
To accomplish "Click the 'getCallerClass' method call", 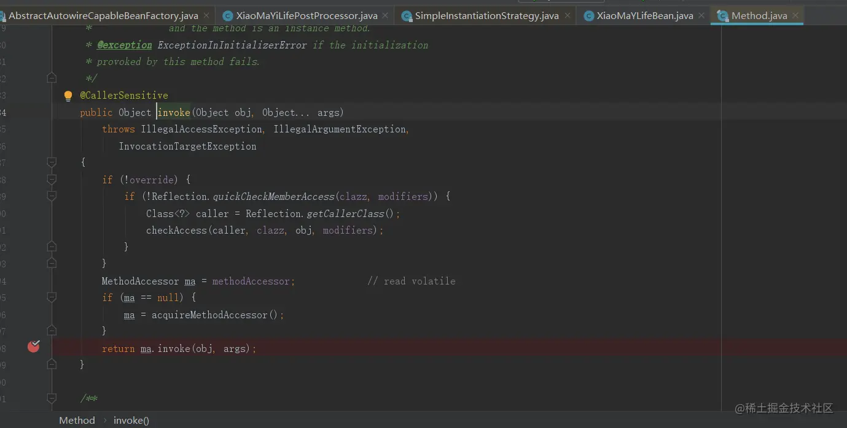I will pos(345,213).
